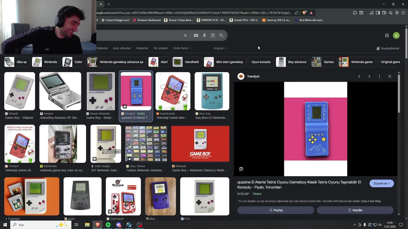This screenshot has height=229, width=408.
Task: Open the Brave Wallet icon
Action: click(384, 13)
